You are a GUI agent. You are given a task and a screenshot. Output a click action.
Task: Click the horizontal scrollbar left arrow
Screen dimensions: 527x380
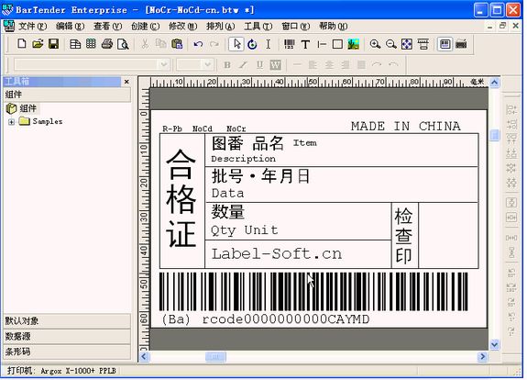coord(144,356)
